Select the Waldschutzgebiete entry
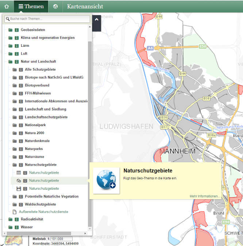Image resolution: width=243 pixels, height=246 pixels. tap(40, 204)
